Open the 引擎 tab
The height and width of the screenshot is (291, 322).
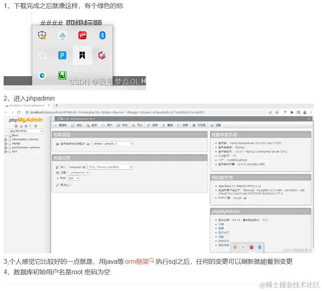(x=215, y=125)
